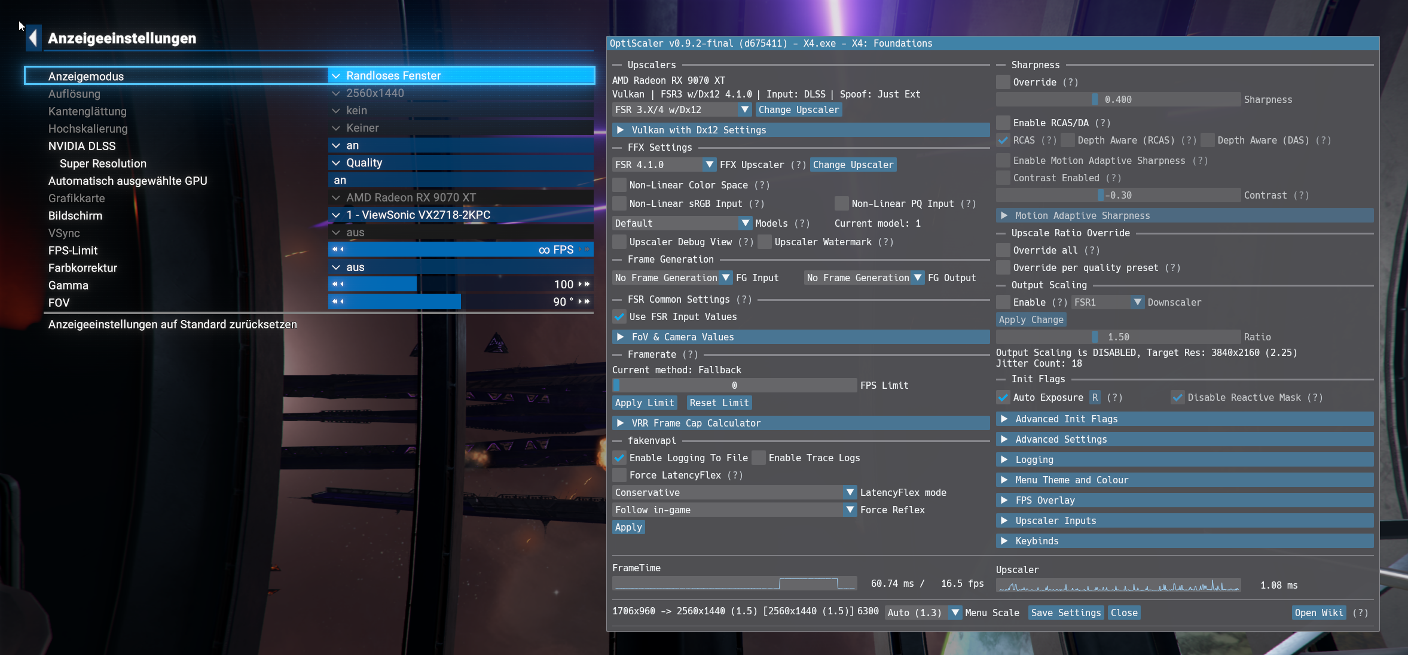Click the R button next to Auto Exposure

point(1095,397)
